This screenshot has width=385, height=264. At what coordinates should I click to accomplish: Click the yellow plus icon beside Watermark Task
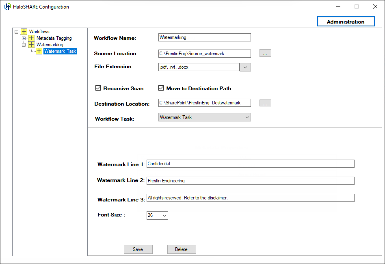[x=39, y=51]
